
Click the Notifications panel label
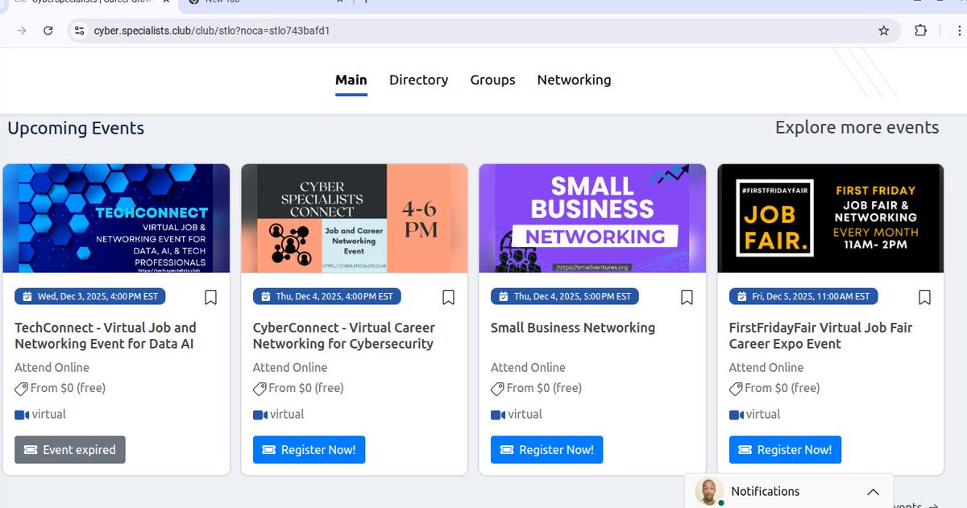(x=766, y=491)
